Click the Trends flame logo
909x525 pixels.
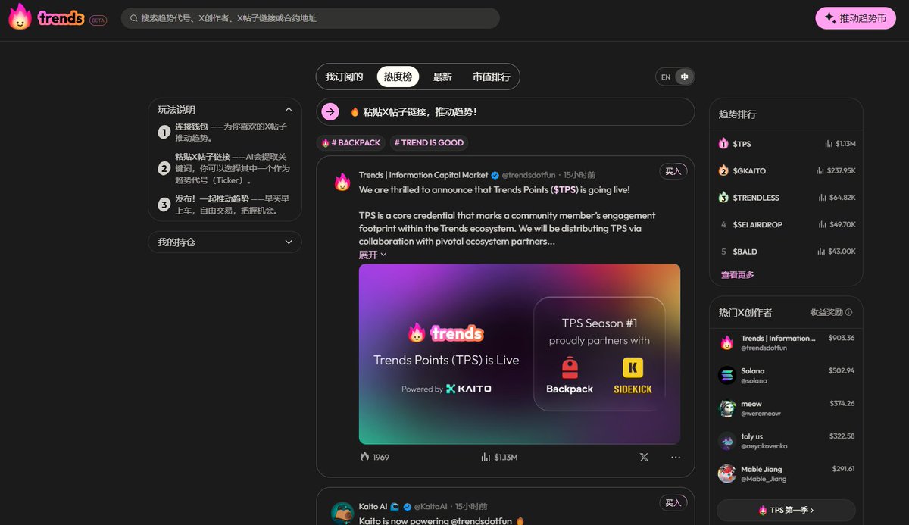pyautogui.click(x=20, y=17)
